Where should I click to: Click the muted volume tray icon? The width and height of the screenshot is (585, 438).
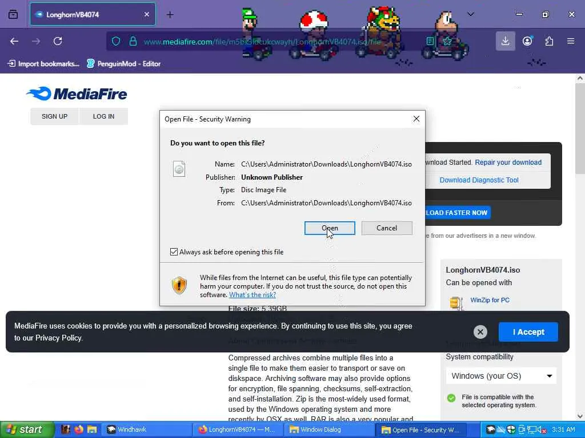(541, 429)
